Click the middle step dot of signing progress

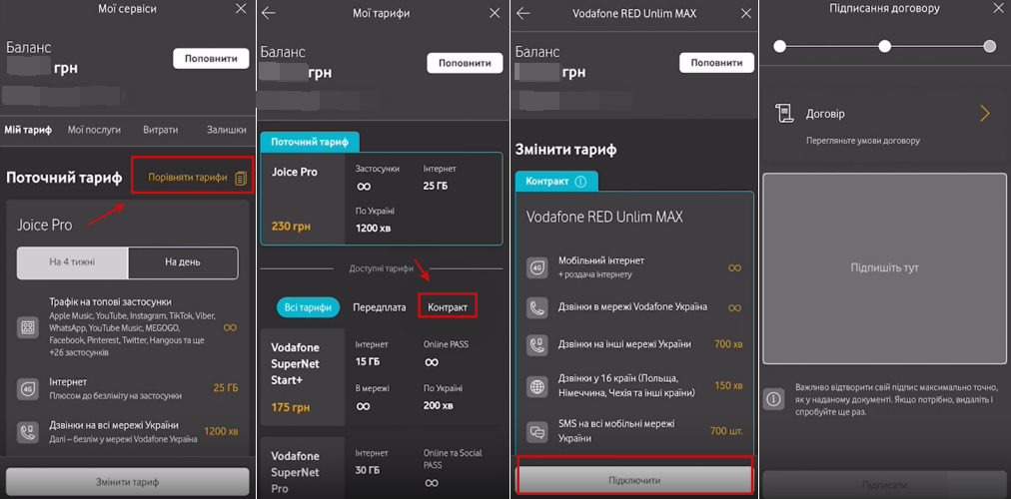(885, 46)
